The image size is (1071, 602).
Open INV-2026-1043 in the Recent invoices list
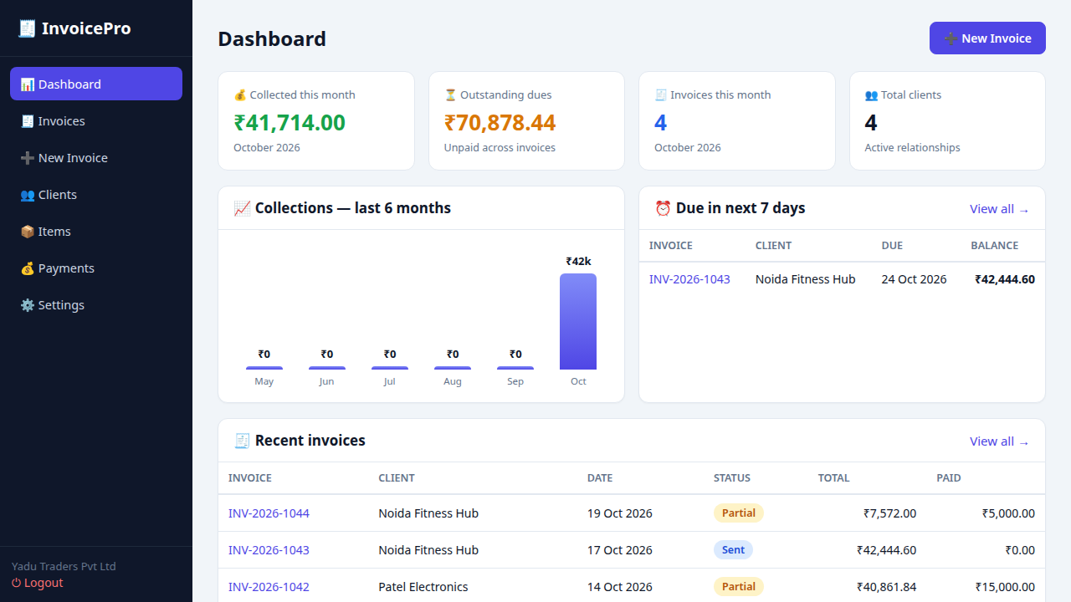(x=269, y=550)
